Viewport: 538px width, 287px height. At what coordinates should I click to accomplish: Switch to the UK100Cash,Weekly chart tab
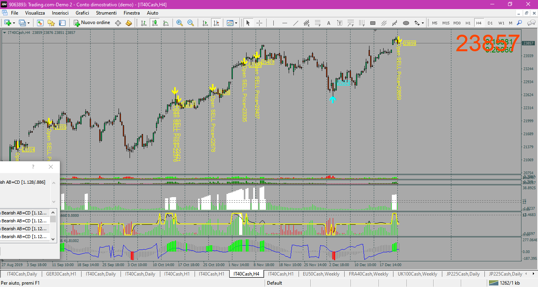(417, 274)
